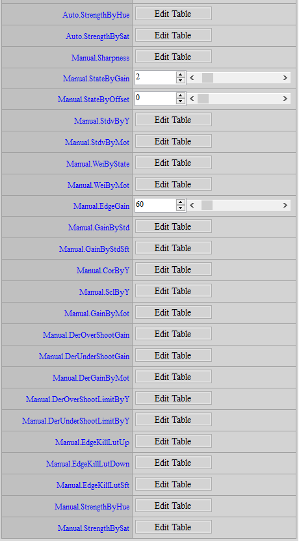
Task: Click the Manual.StateByGain slider thumb
Action: (207, 78)
